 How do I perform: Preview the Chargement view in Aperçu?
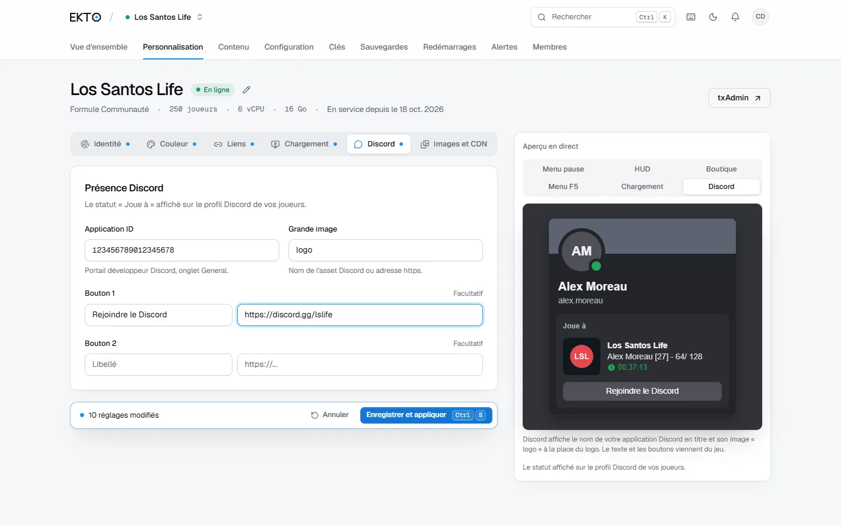642,187
